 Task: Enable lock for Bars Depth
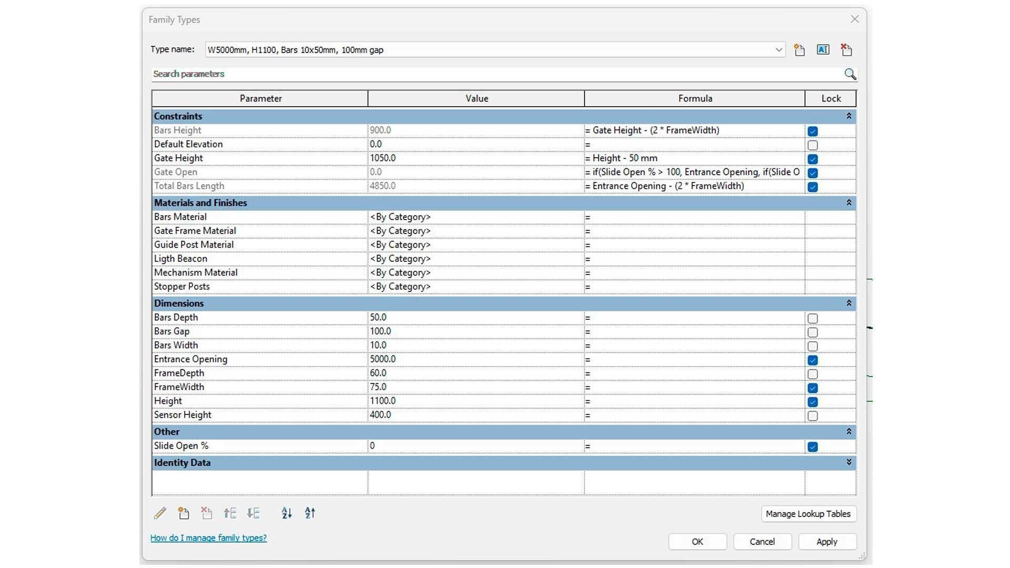coord(813,318)
